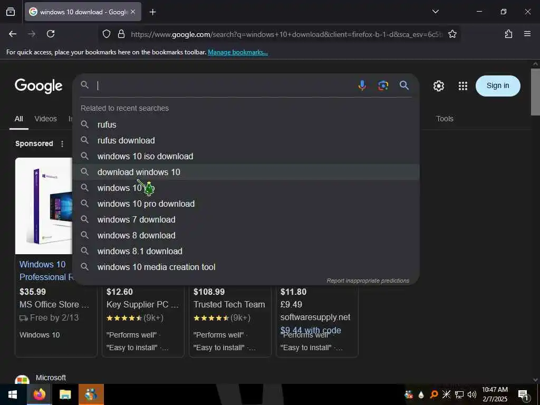This screenshot has width=540, height=405.
Task: Open the network tray icon
Action: (x=459, y=394)
